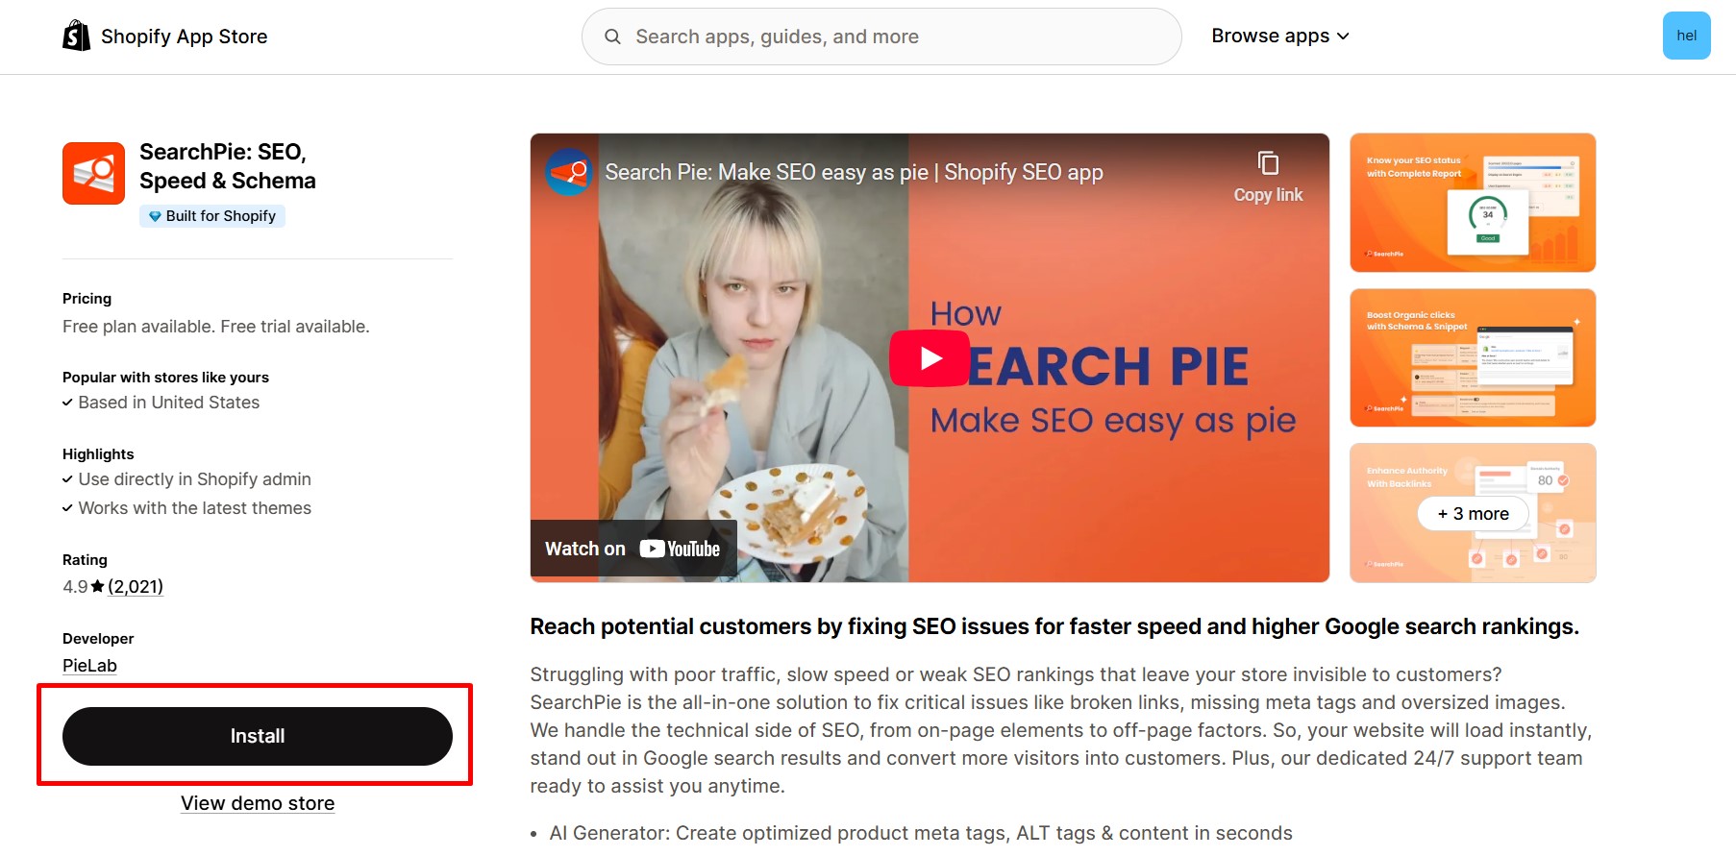1736x856 pixels.
Task: Open the View demo store link
Action: click(x=258, y=803)
